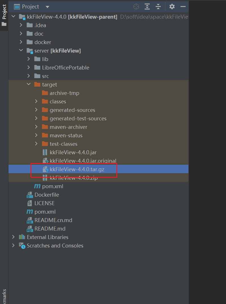Click the doc folder icon
The image size is (226, 304).
[29, 34]
